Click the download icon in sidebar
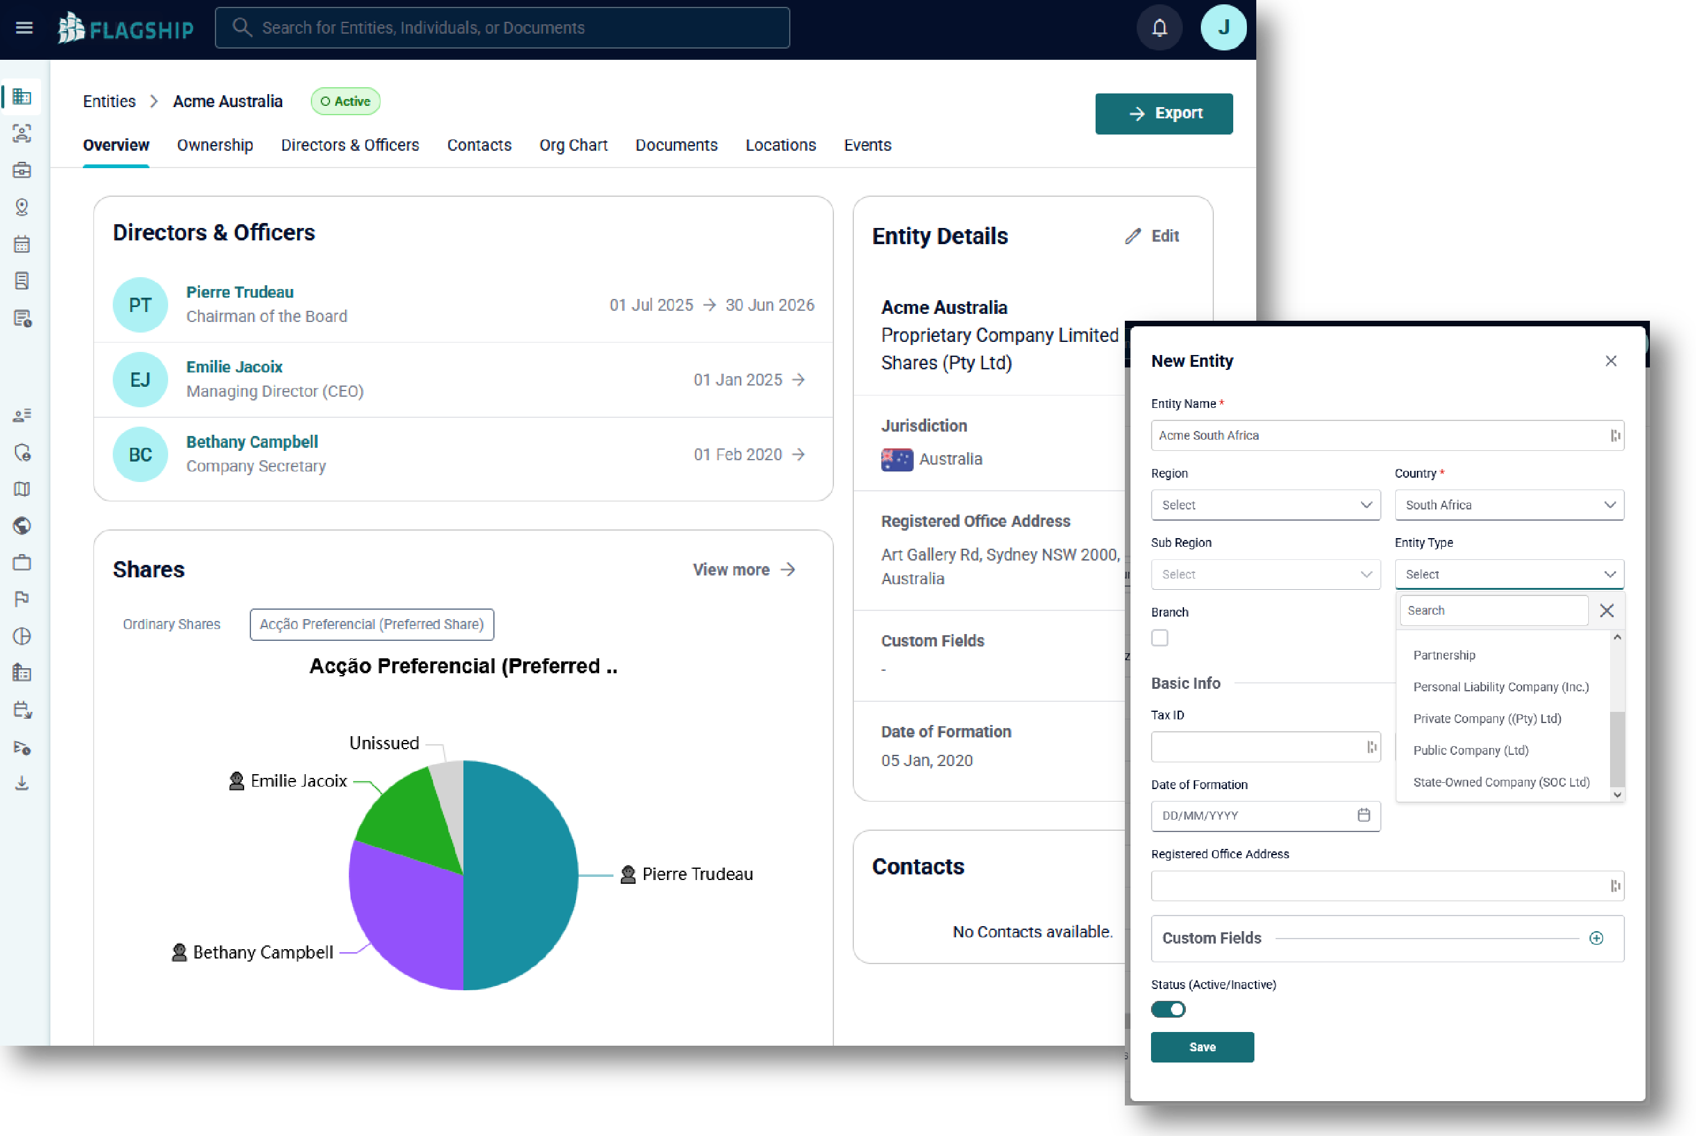This screenshot has height=1136, width=1696. [x=22, y=783]
